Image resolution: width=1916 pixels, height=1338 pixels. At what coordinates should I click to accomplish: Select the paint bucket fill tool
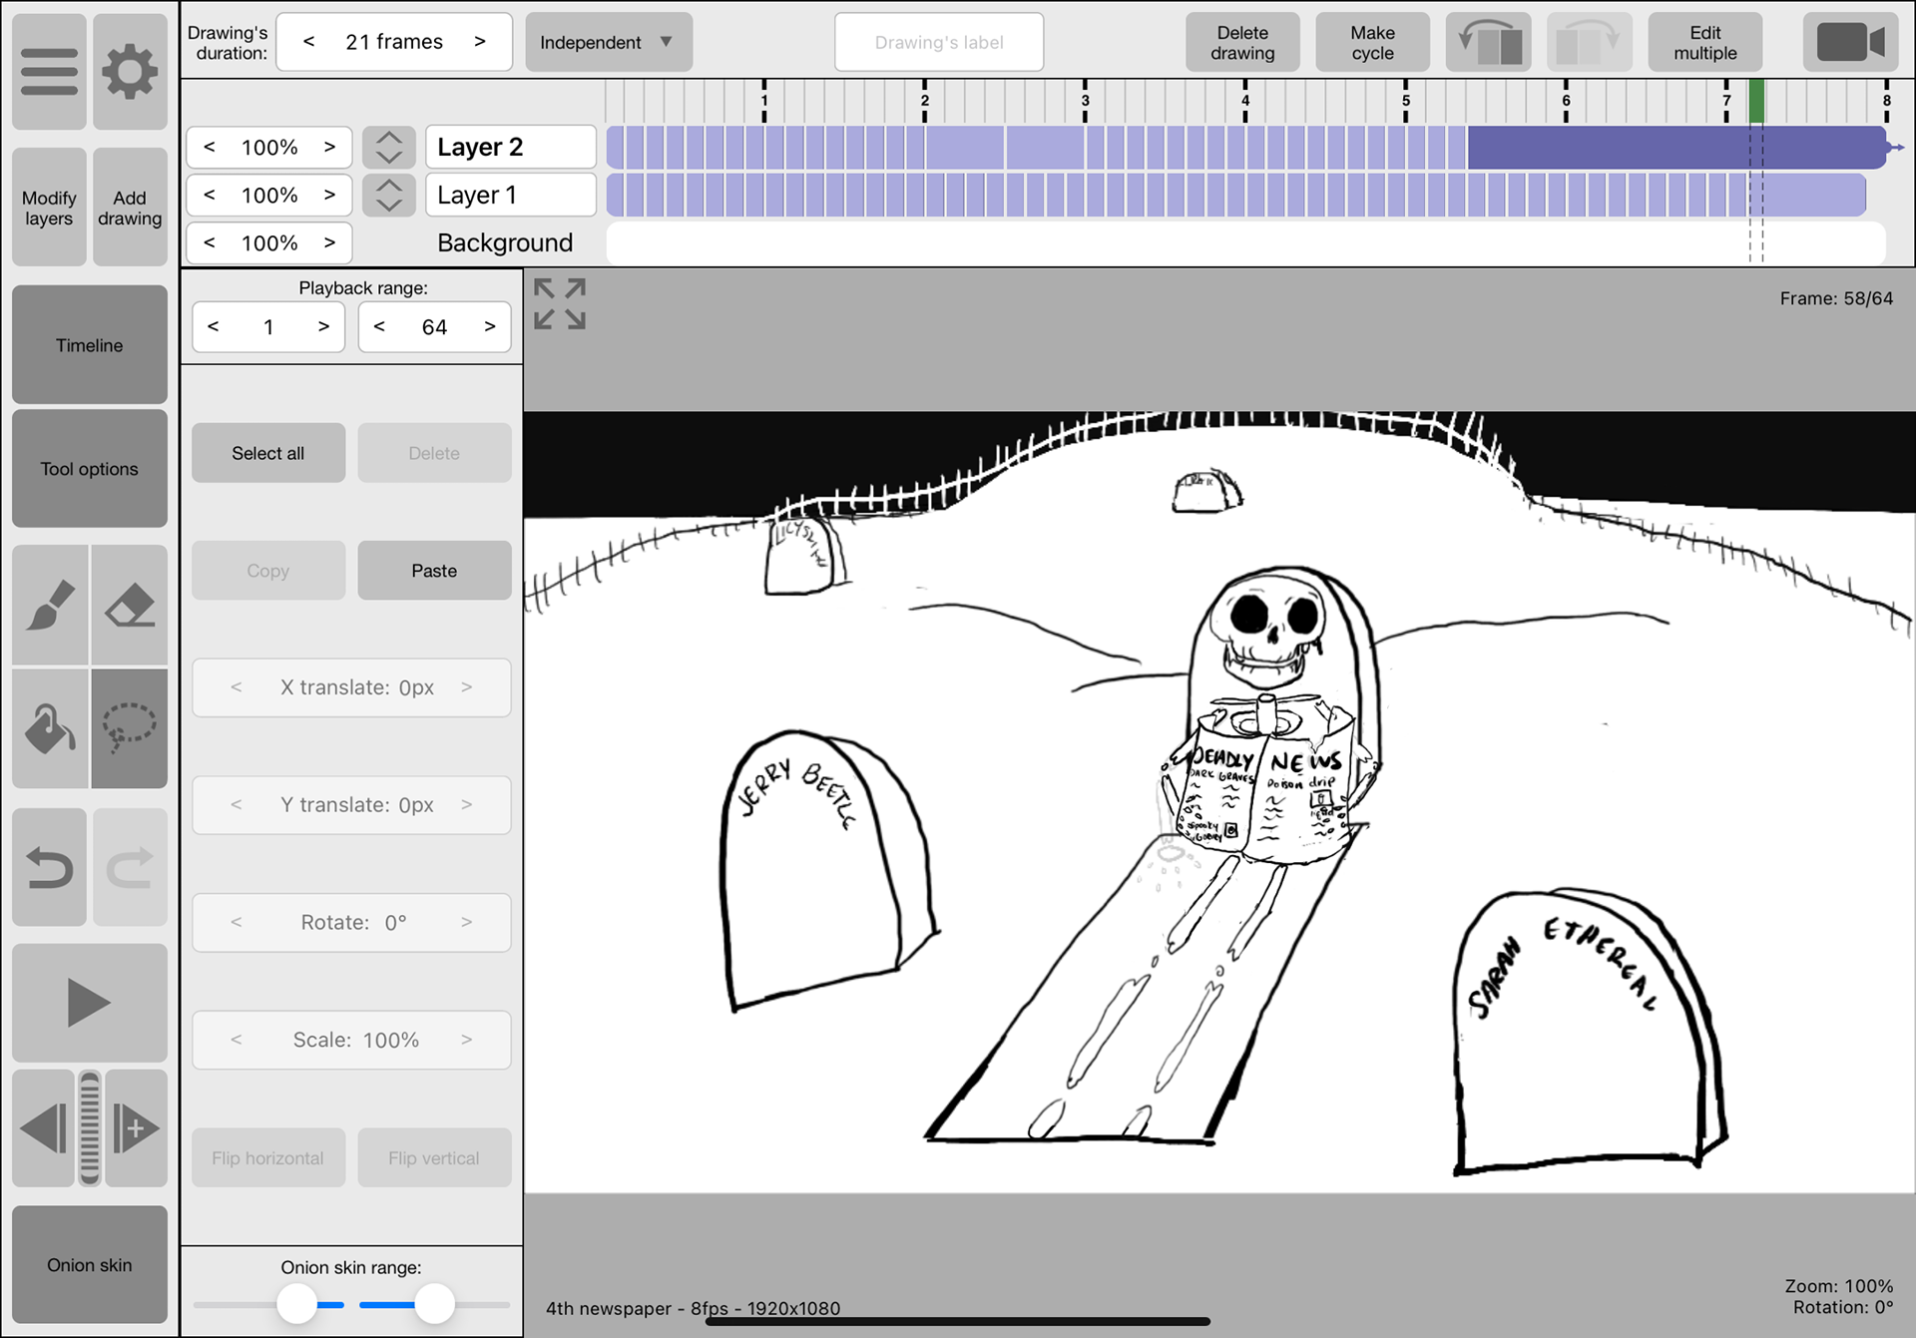click(x=50, y=728)
